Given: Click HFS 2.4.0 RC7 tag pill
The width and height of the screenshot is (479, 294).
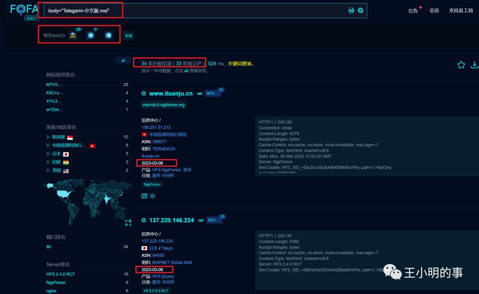Looking at the screenshot, I should (156, 290).
